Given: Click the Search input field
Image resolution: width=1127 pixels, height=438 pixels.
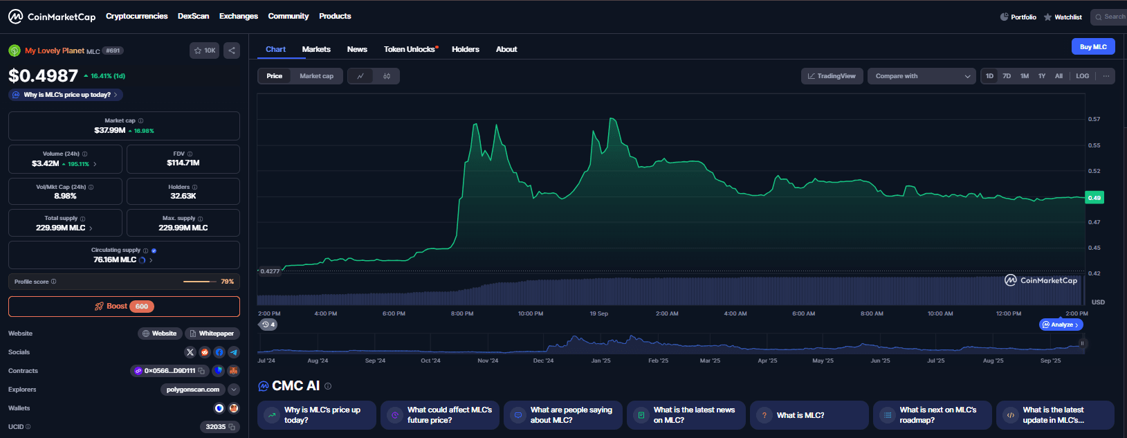Looking at the screenshot, I should point(1109,17).
